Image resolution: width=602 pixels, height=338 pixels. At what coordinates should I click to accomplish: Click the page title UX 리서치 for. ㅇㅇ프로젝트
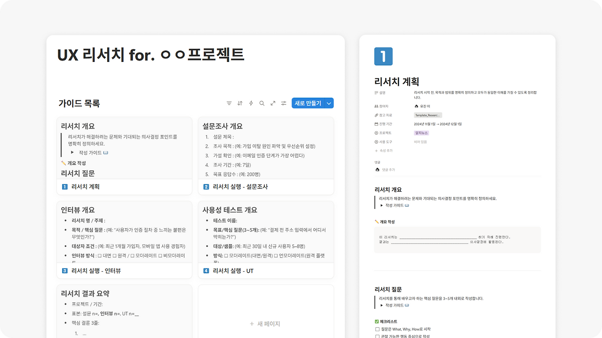point(150,55)
